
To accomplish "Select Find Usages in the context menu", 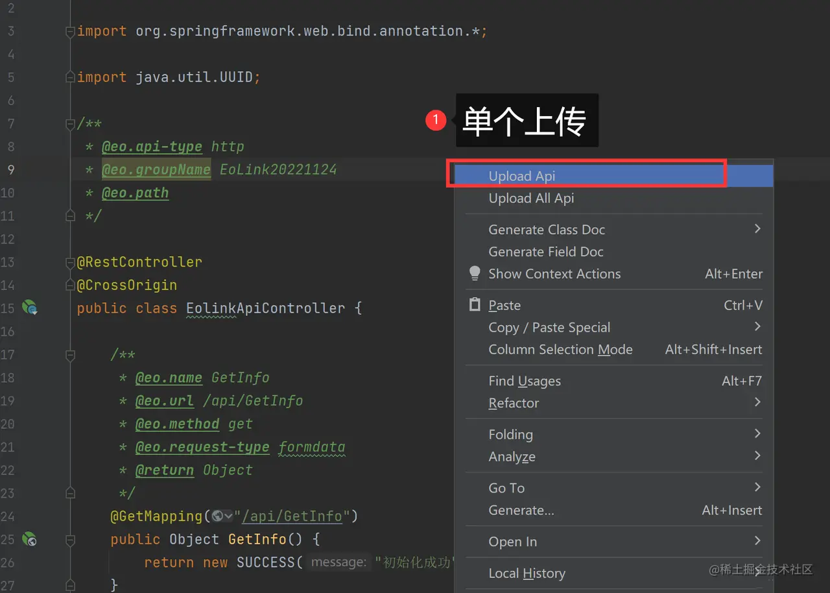I will click(x=525, y=381).
